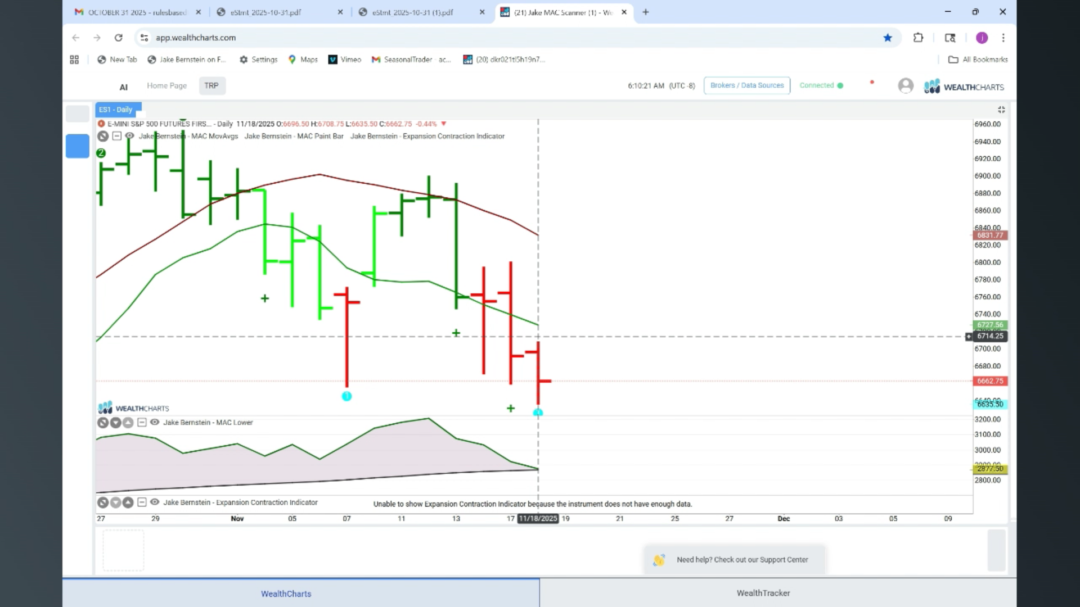The height and width of the screenshot is (607, 1080).
Task: Toggle visibility of Expansion Contraction Indicator
Action: click(x=155, y=502)
